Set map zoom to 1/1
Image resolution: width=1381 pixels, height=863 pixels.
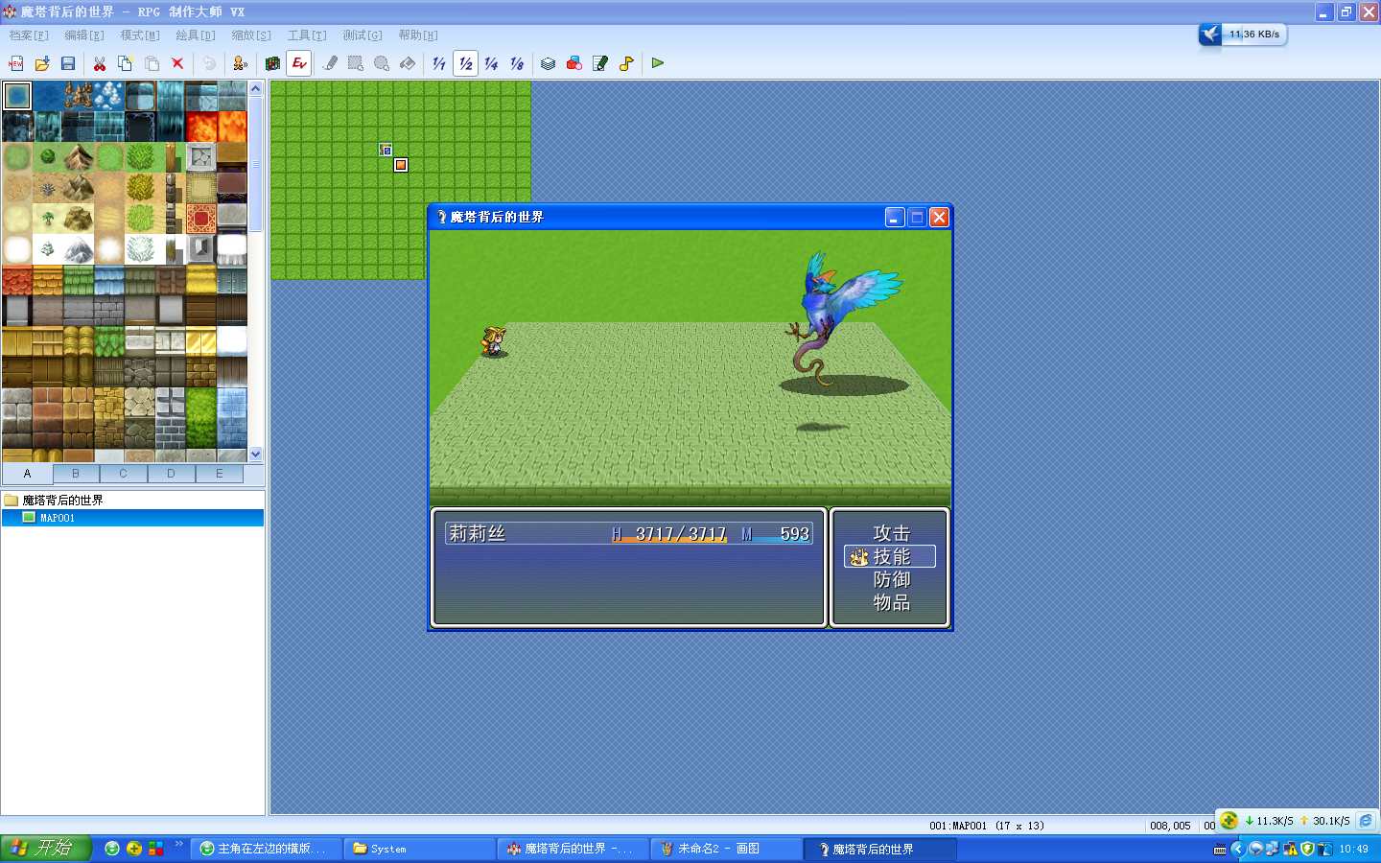[439, 63]
